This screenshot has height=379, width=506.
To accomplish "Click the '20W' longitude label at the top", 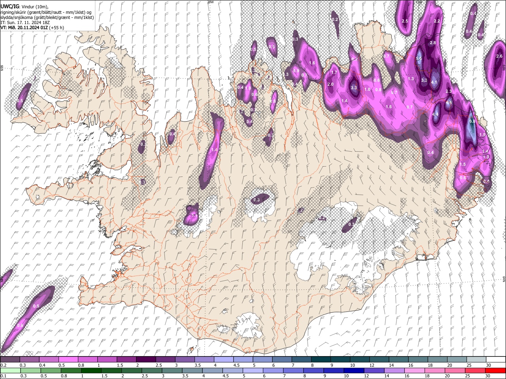I will pyautogui.click(x=210, y=2).
